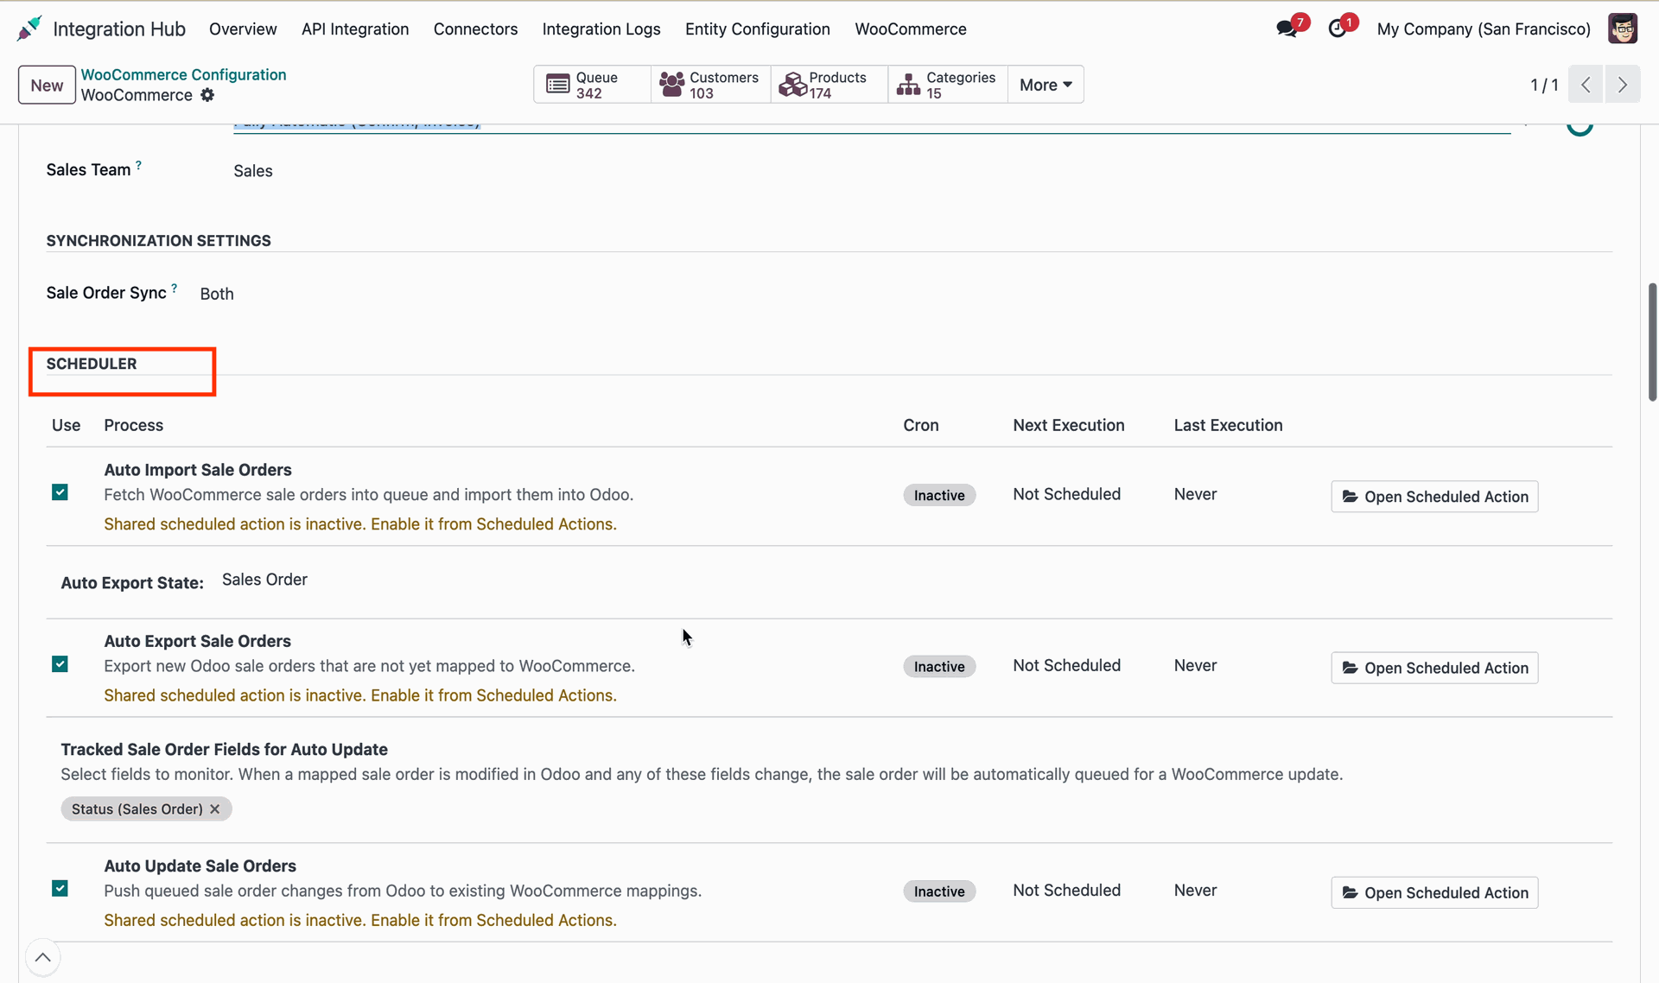This screenshot has width=1659, height=983.
Task: Click the Inactive badge for Auto Export Sale Orders
Action: 939,666
